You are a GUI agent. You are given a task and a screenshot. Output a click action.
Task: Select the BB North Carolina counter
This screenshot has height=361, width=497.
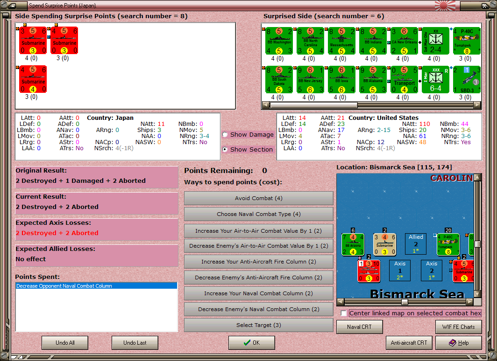(x=310, y=41)
